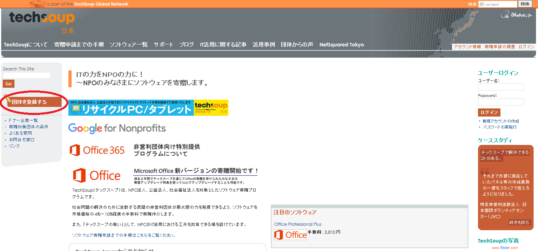Click the Go search button
Image resolution: width=538 pixels, height=251 pixels.
point(8,84)
